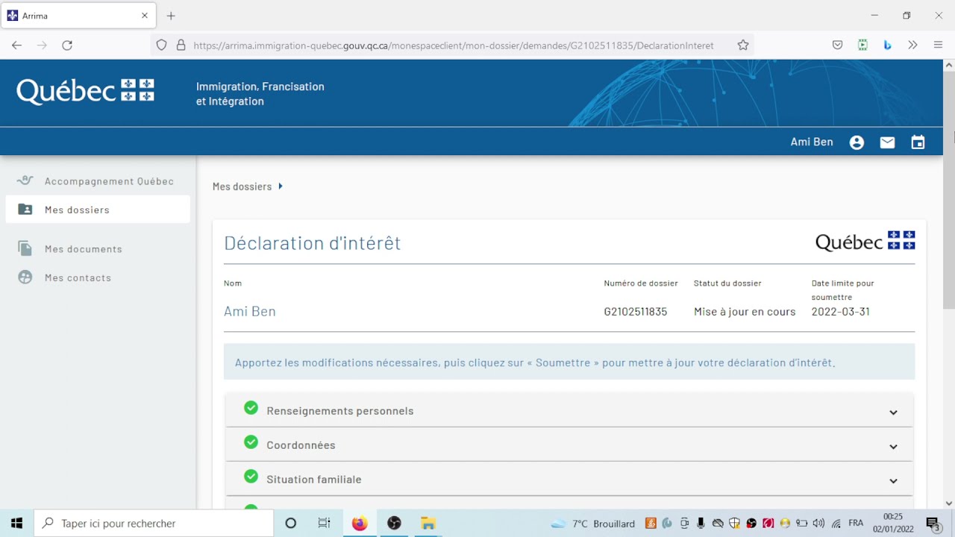The width and height of the screenshot is (955, 537).
Task: Click the Bing extension icon
Action: 887,45
